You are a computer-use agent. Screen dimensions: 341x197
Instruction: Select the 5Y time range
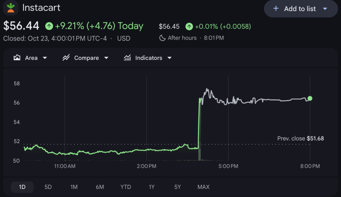(x=177, y=187)
